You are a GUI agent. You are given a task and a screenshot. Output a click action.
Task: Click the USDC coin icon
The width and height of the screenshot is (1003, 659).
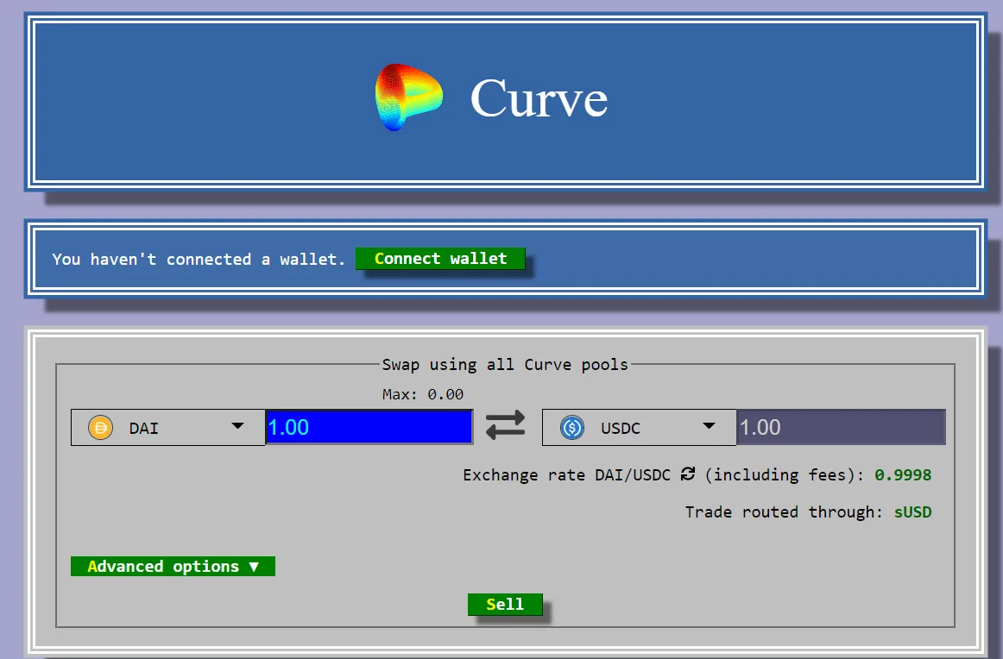click(572, 428)
